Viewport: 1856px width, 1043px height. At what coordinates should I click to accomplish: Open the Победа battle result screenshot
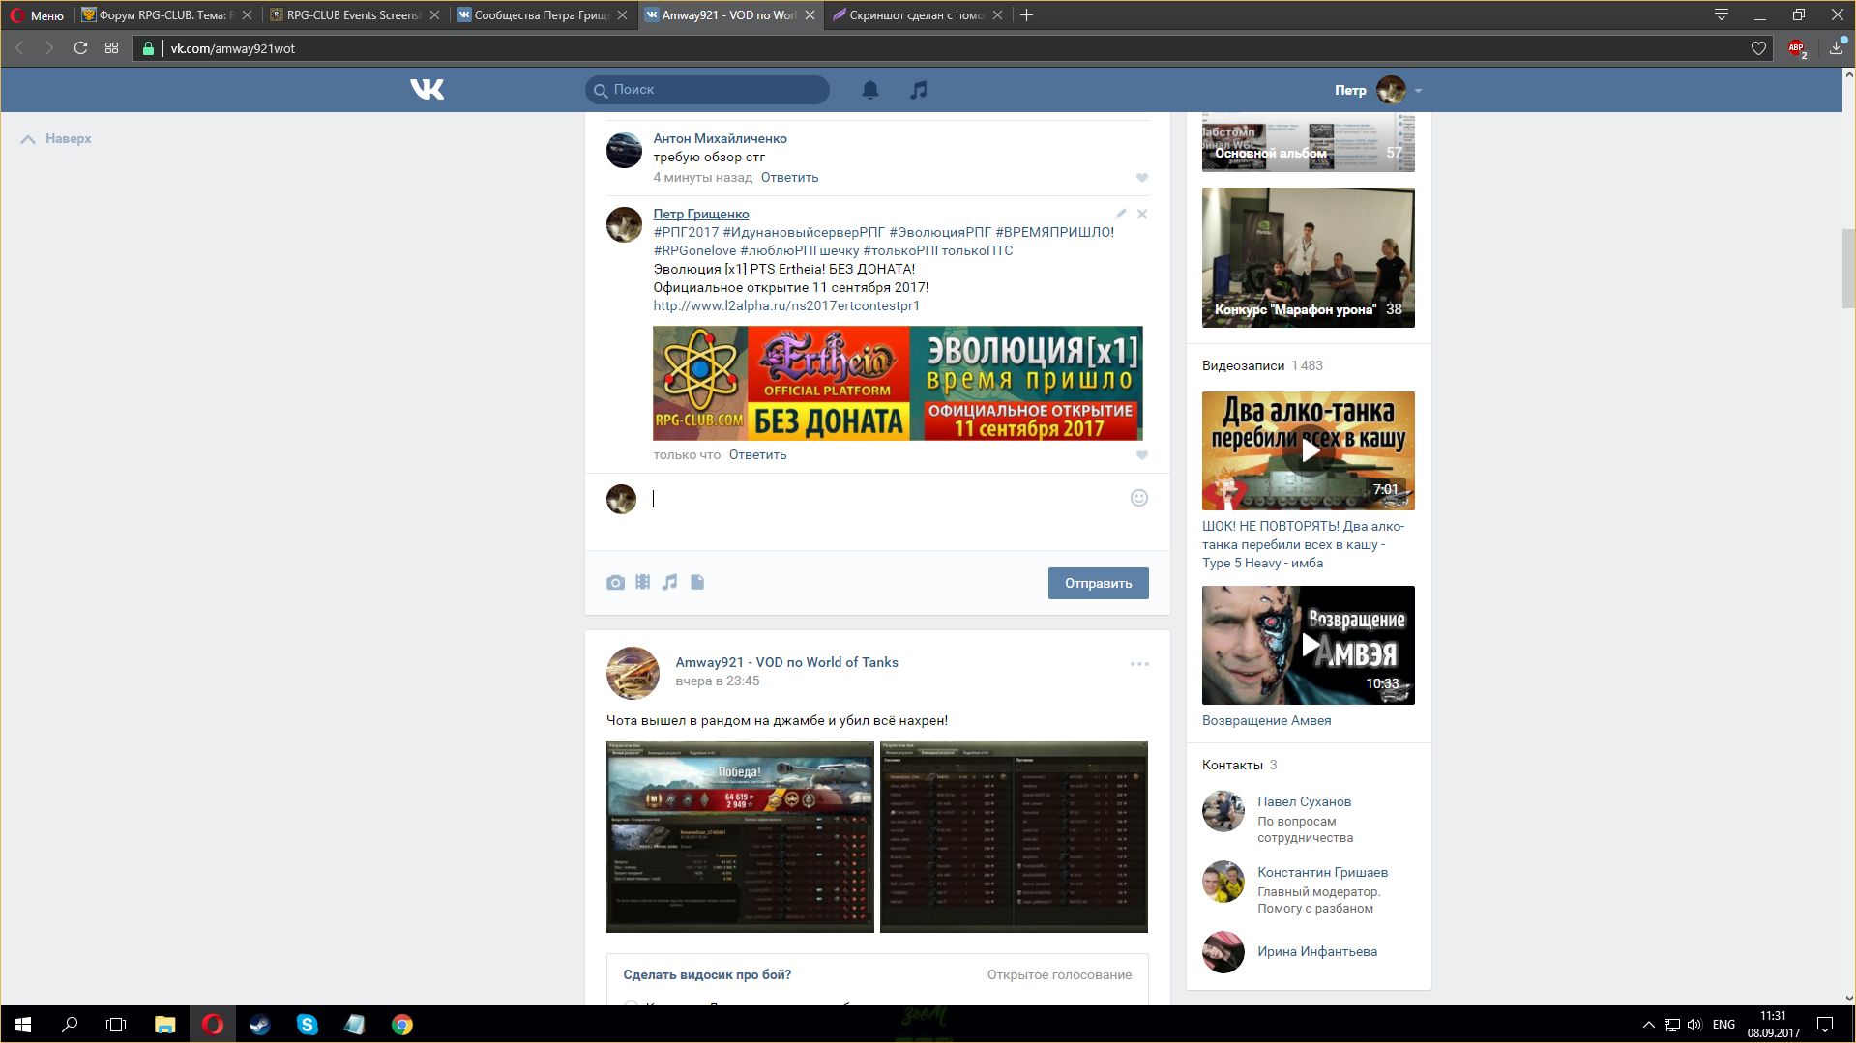740,837
